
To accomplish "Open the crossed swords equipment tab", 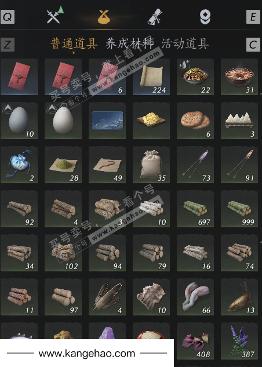I will [54, 15].
